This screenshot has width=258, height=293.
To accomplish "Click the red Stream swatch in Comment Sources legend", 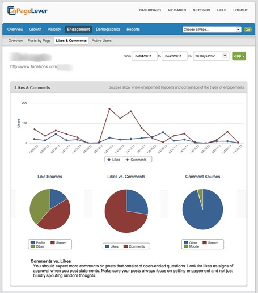I will (x=205, y=242).
